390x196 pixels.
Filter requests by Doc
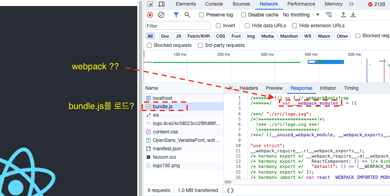tap(165, 36)
